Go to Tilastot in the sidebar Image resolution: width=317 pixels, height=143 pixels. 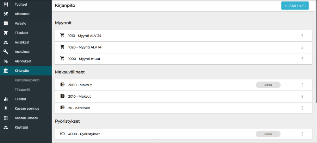20,99
